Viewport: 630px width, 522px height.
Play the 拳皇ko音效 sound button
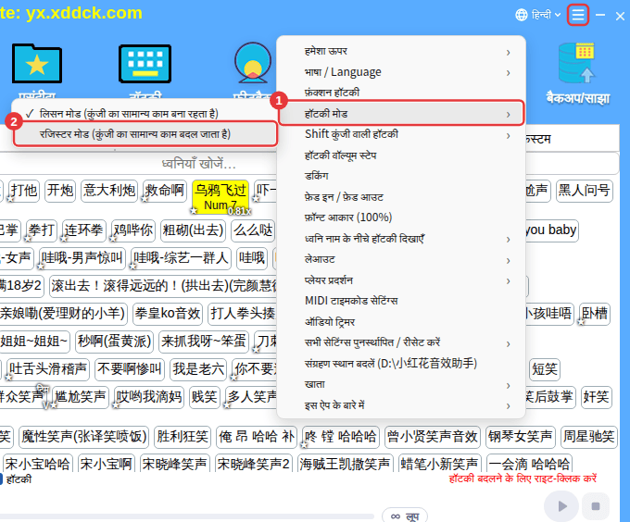168,314
